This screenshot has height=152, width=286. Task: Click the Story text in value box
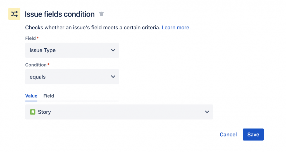pos(44,112)
